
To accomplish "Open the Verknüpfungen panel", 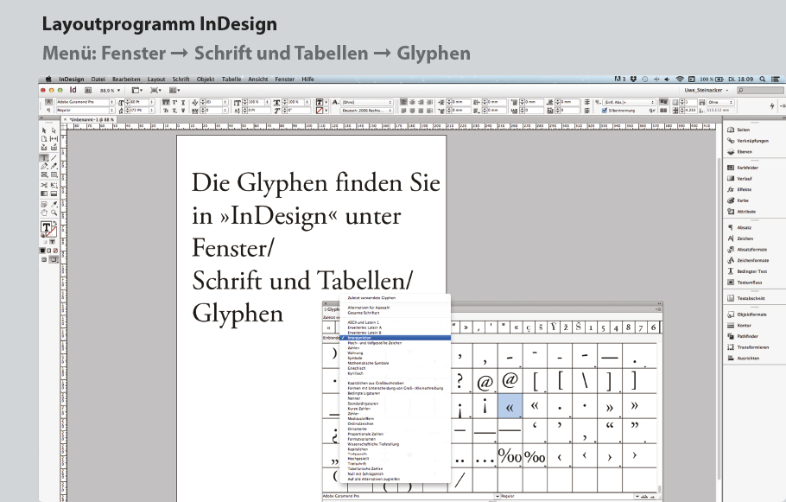I will point(747,141).
